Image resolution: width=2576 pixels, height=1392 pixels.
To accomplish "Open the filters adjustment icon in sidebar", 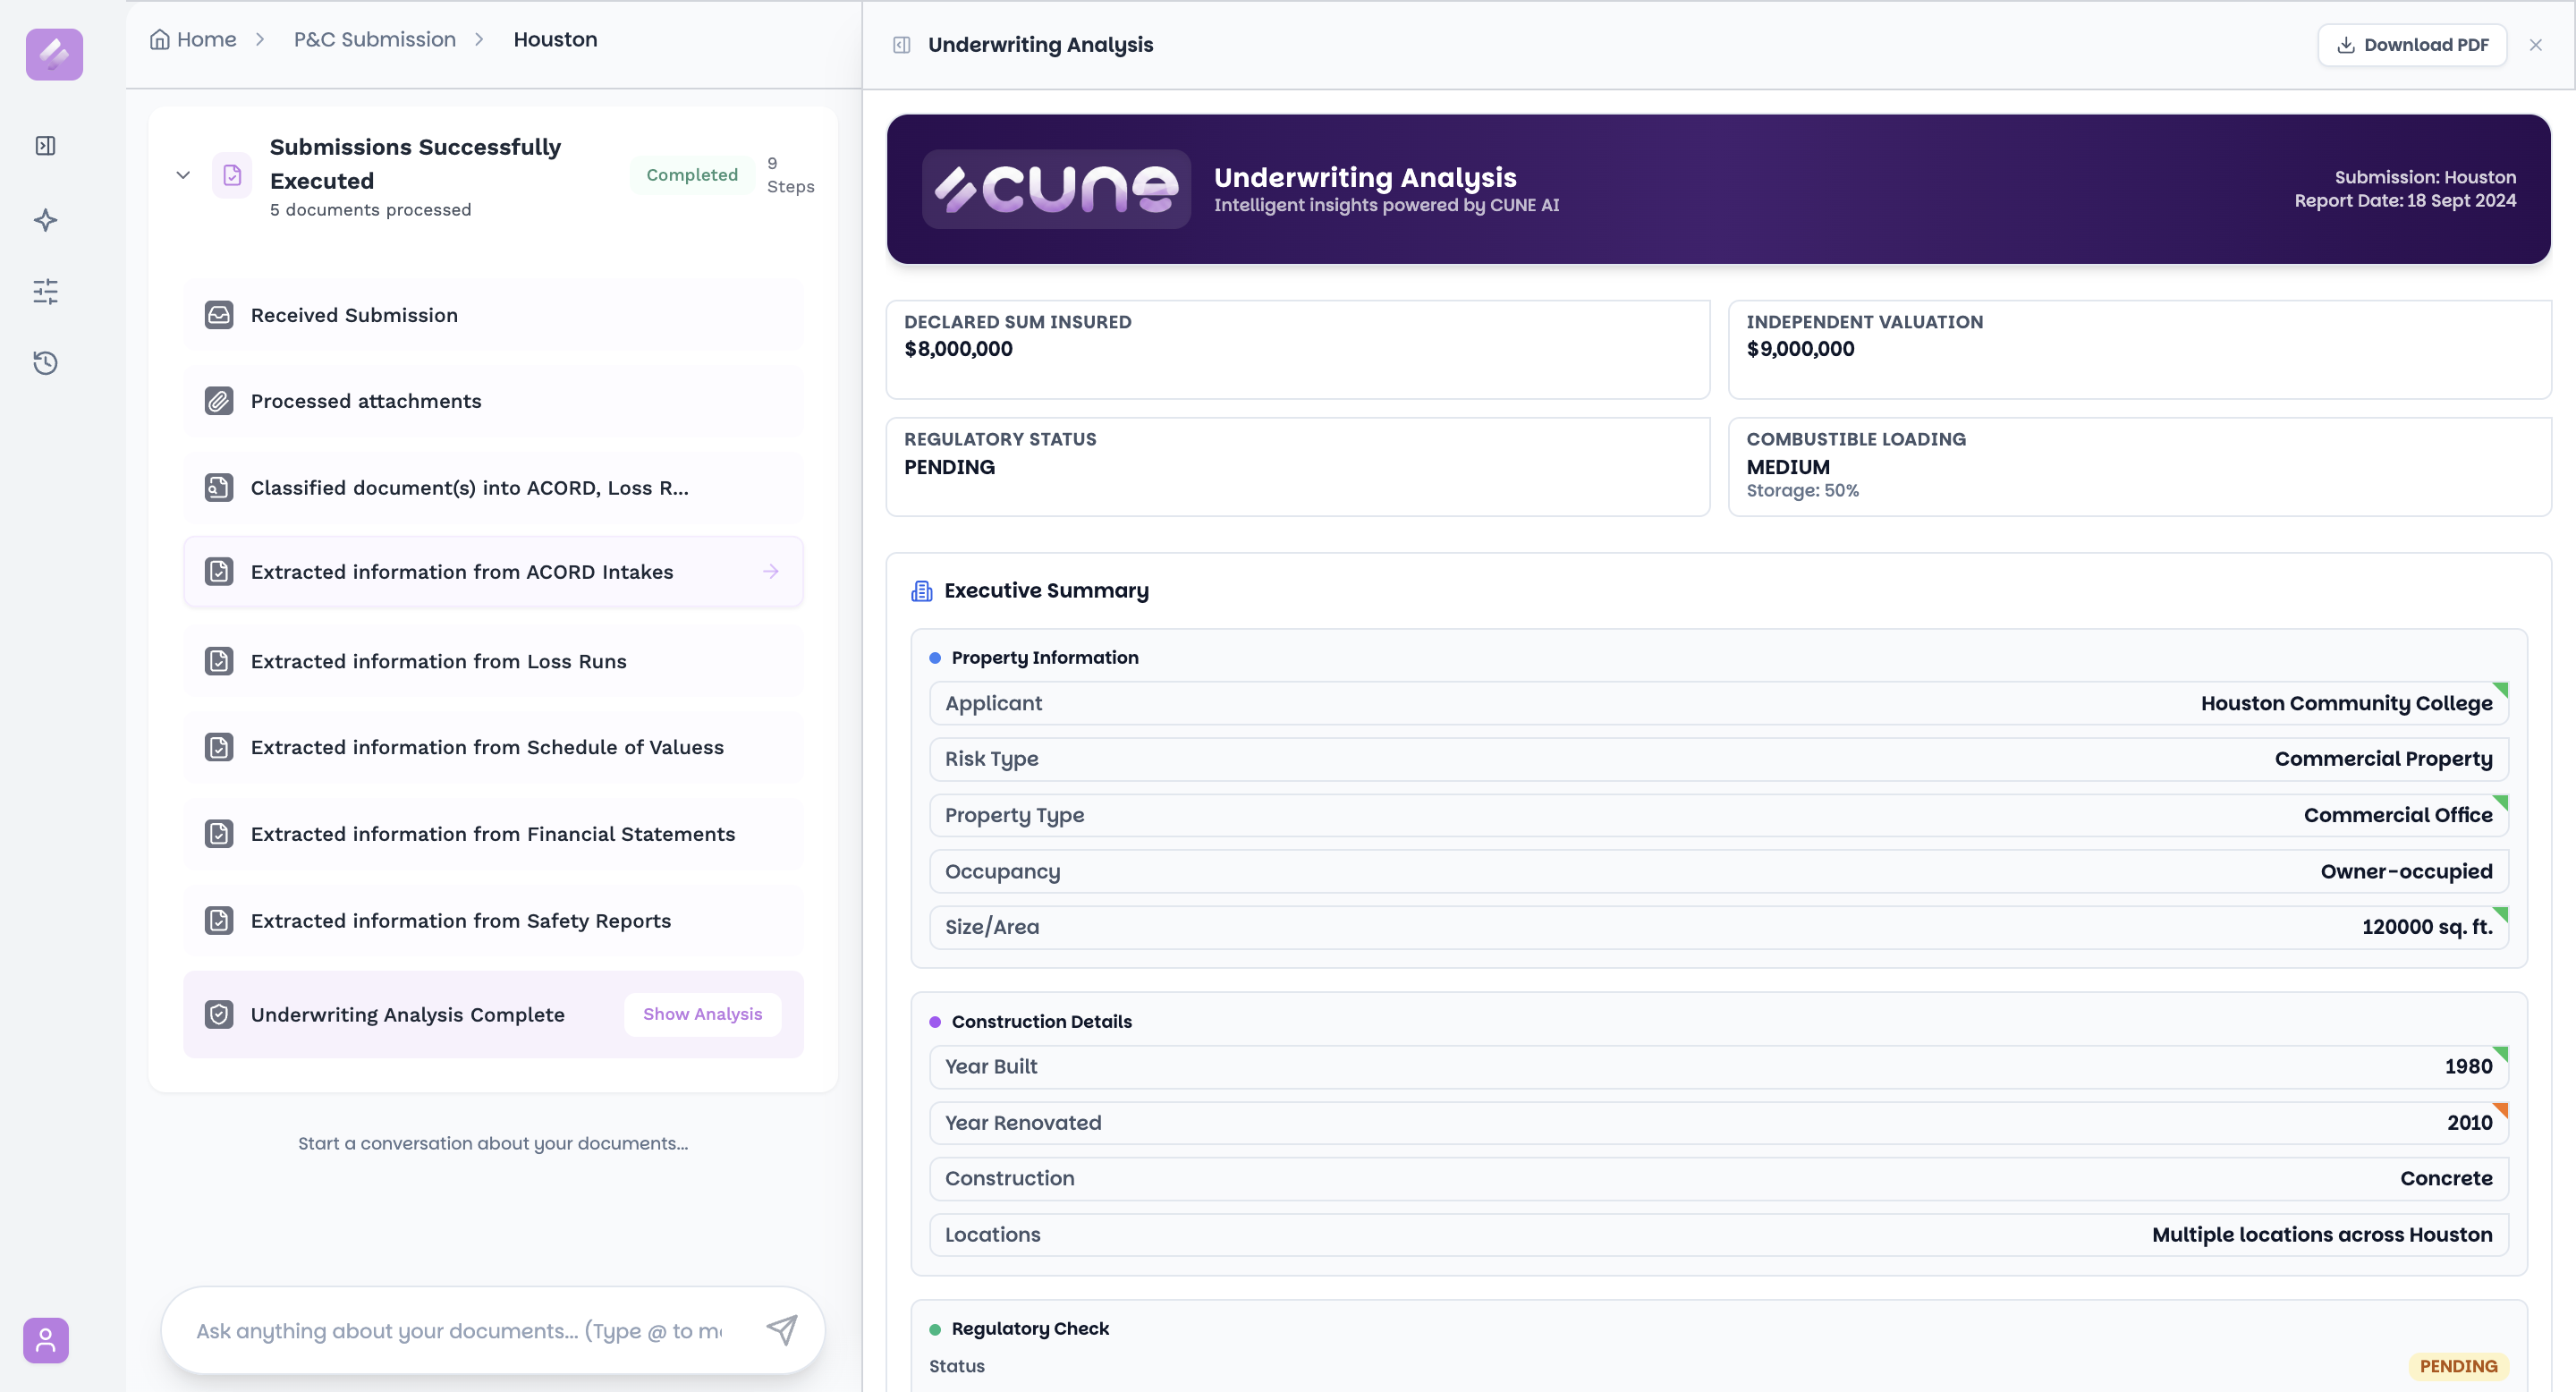I will (45, 291).
